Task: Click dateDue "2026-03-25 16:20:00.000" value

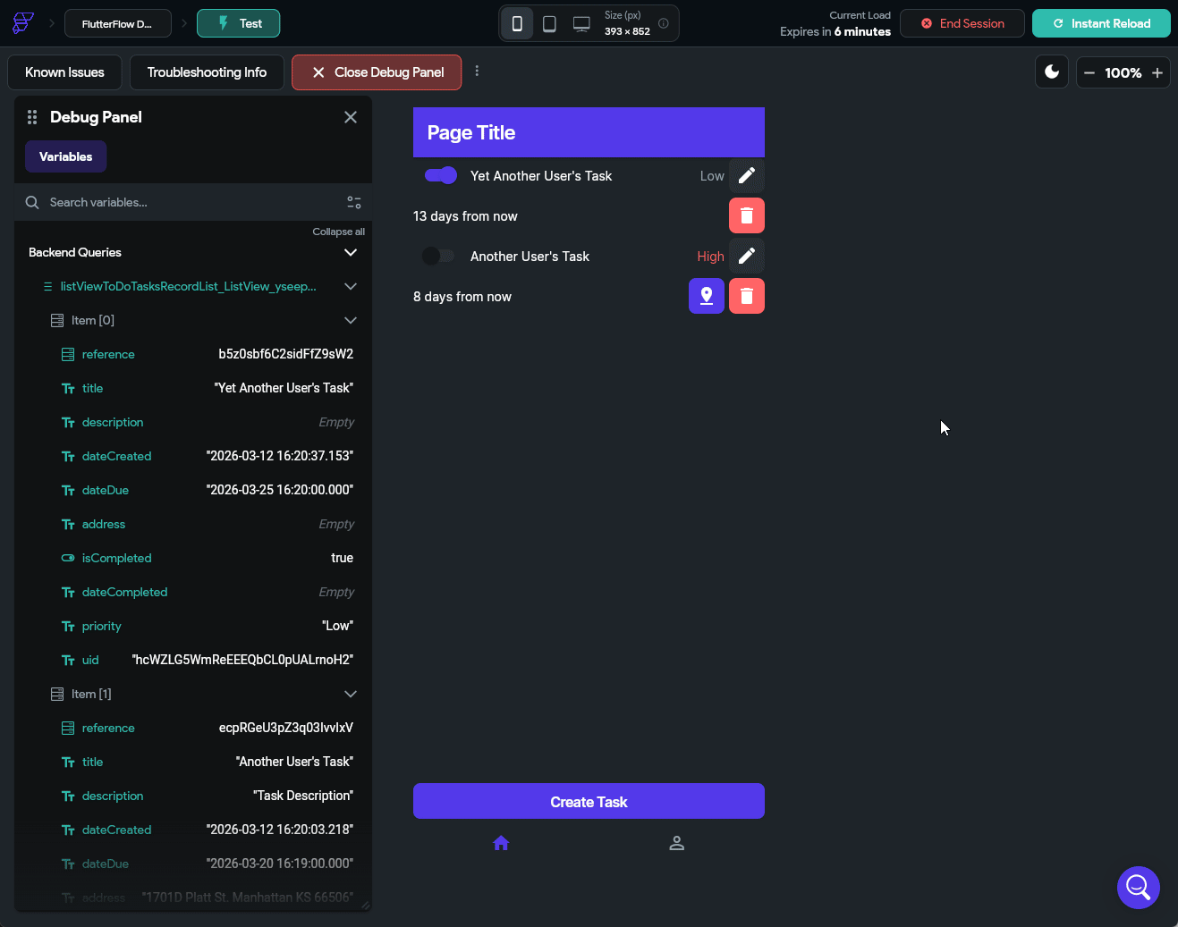Action: click(280, 490)
